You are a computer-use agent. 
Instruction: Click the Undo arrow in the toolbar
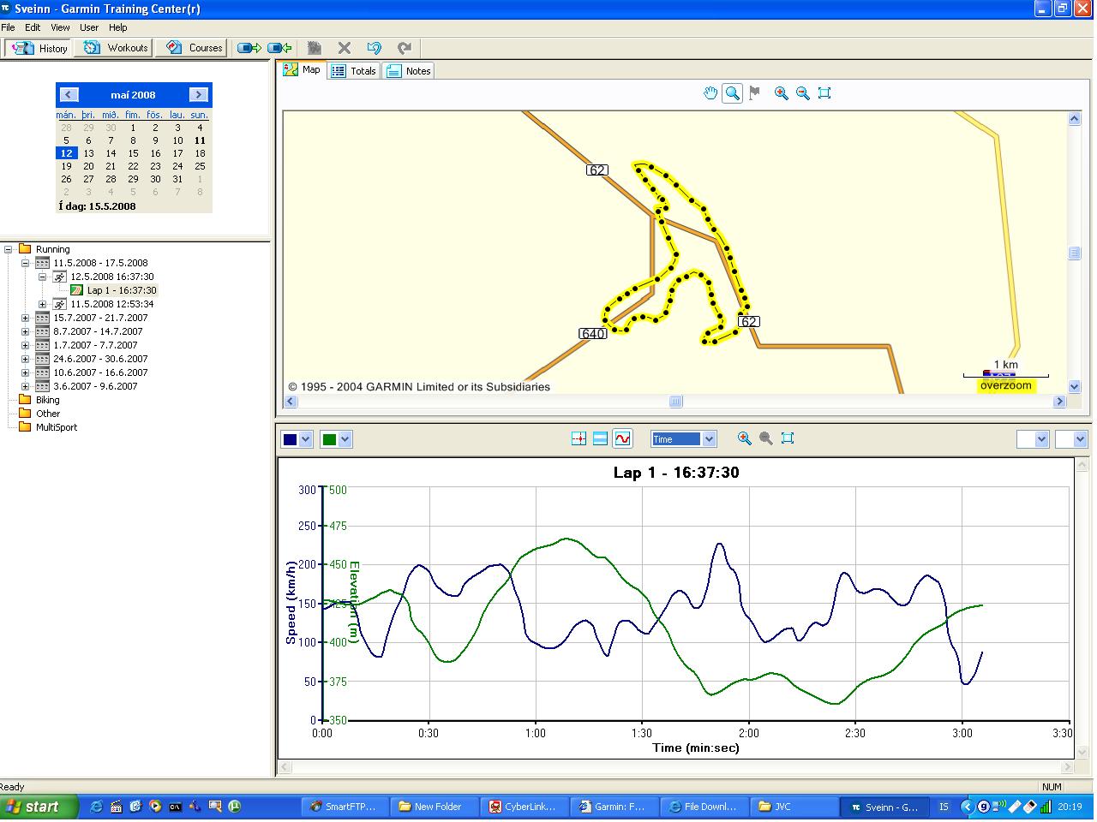point(374,48)
